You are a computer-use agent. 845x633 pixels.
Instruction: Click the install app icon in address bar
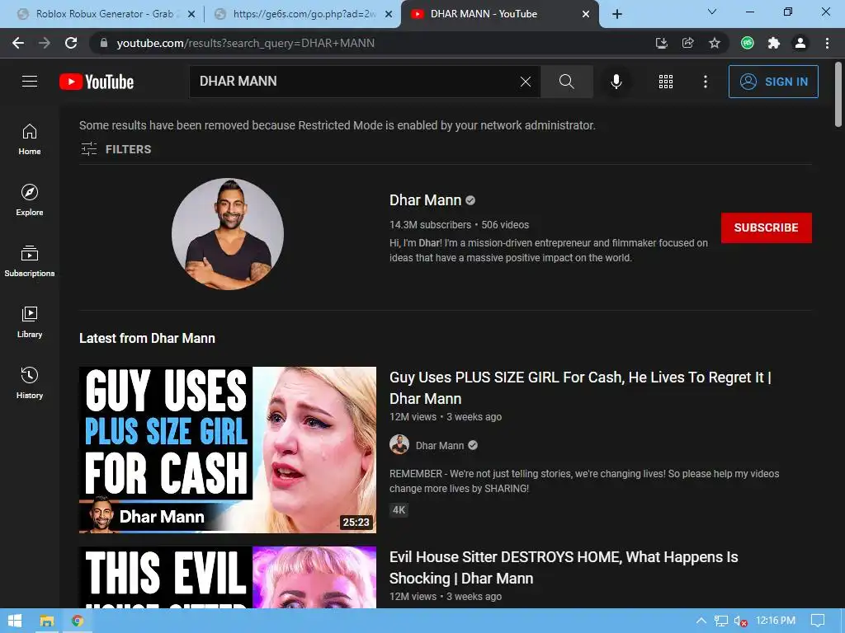coord(662,43)
